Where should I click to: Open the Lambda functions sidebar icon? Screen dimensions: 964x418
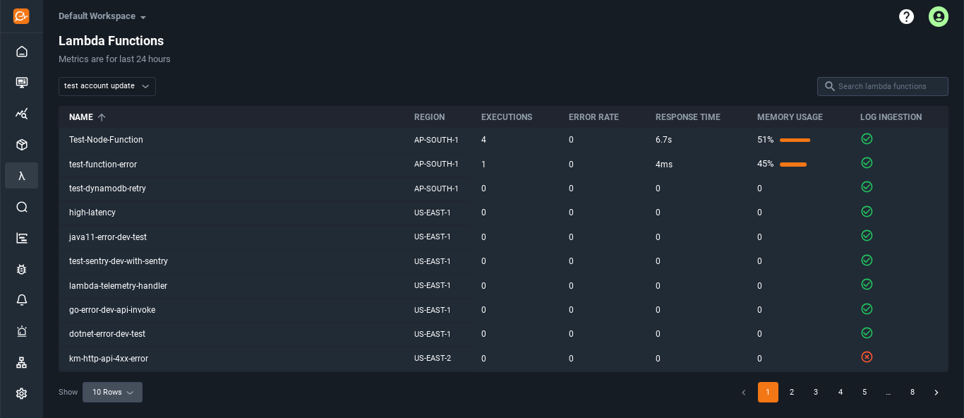pyautogui.click(x=22, y=176)
